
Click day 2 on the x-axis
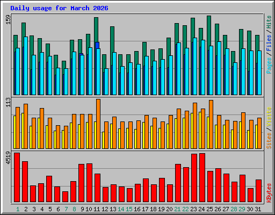[x=26, y=209]
